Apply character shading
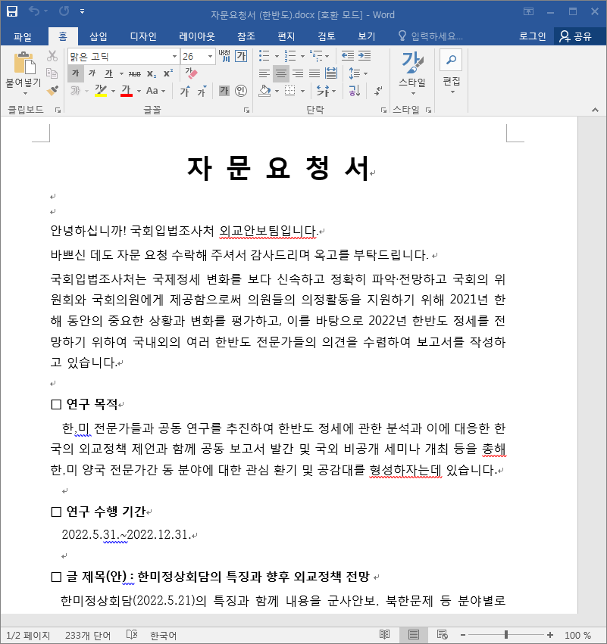The height and width of the screenshot is (644, 607). 224,91
